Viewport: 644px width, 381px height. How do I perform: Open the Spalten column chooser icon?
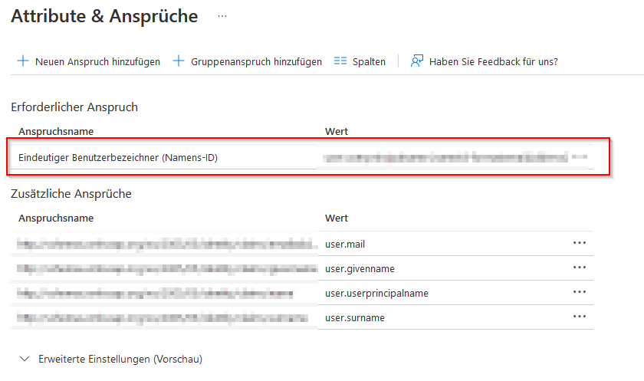point(341,61)
